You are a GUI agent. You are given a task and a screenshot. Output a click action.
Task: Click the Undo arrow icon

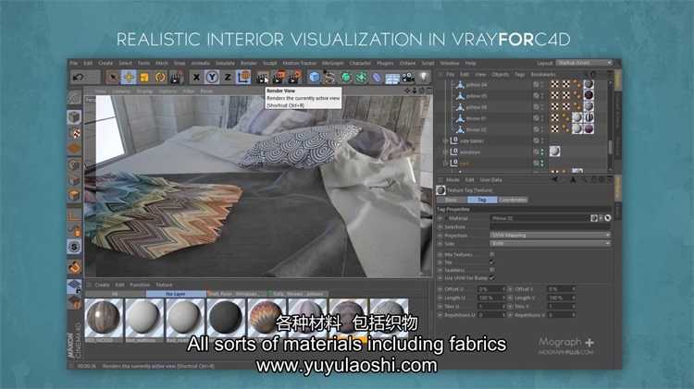tap(79, 78)
